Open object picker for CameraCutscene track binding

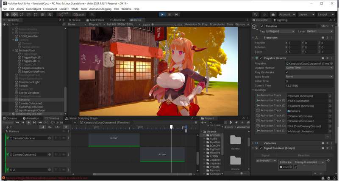pos(330,116)
